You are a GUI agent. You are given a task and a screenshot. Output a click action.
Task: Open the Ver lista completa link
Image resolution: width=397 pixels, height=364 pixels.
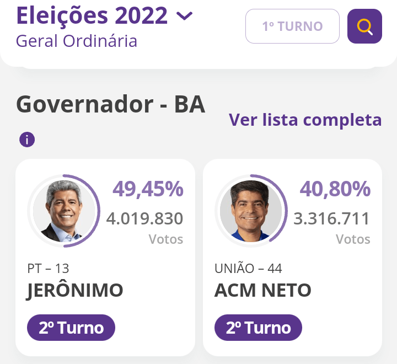click(x=305, y=120)
